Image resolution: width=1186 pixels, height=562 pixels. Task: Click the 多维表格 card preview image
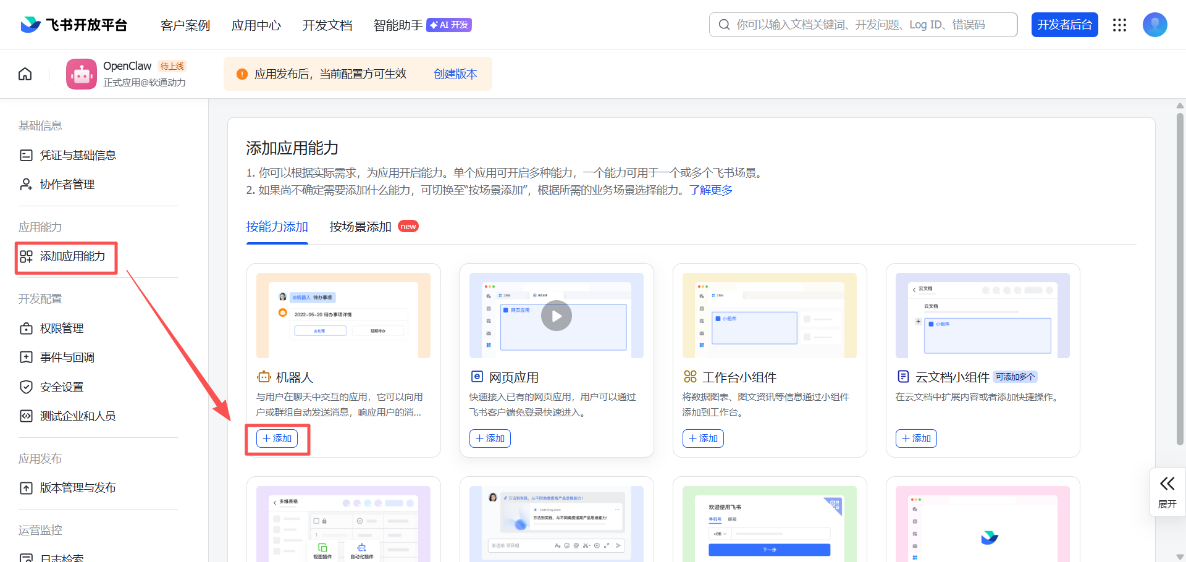[343, 524]
